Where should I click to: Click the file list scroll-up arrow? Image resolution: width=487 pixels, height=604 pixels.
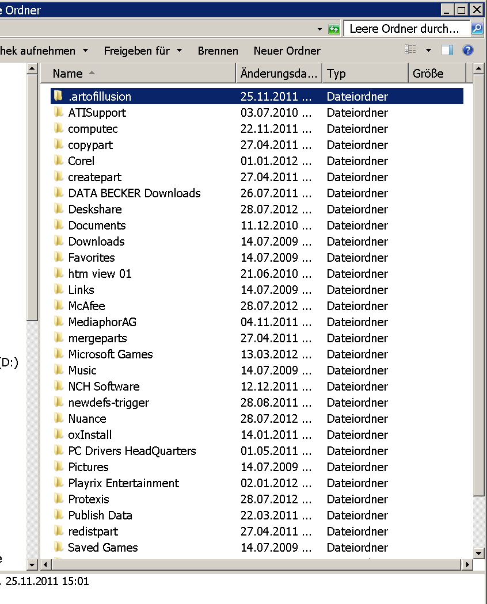tap(478, 69)
